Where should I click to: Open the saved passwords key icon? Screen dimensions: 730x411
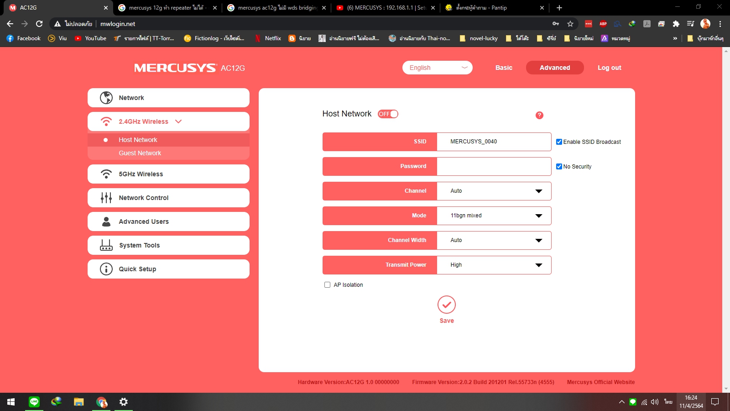click(556, 24)
